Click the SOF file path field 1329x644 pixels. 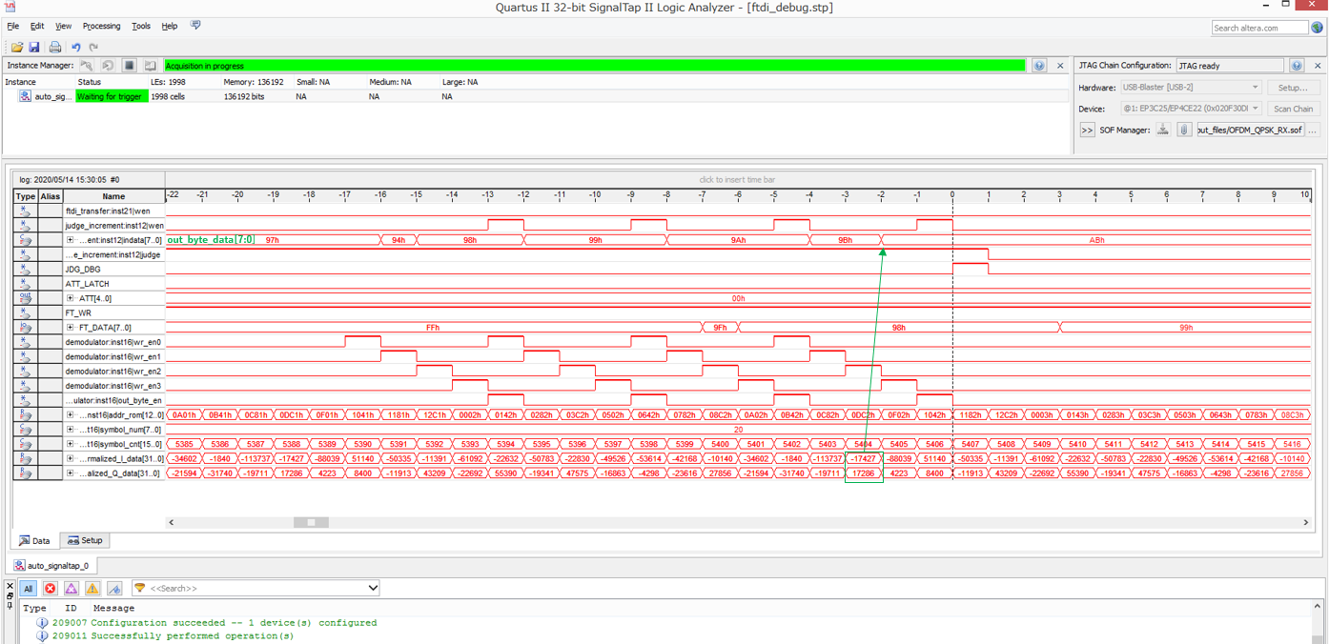coord(1250,130)
